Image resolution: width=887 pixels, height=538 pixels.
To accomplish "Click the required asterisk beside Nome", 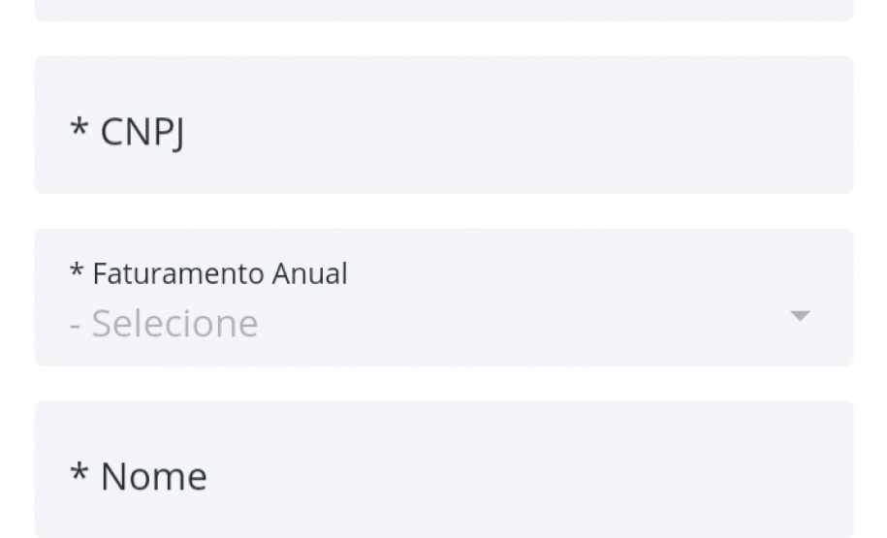I will (x=79, y=474).
